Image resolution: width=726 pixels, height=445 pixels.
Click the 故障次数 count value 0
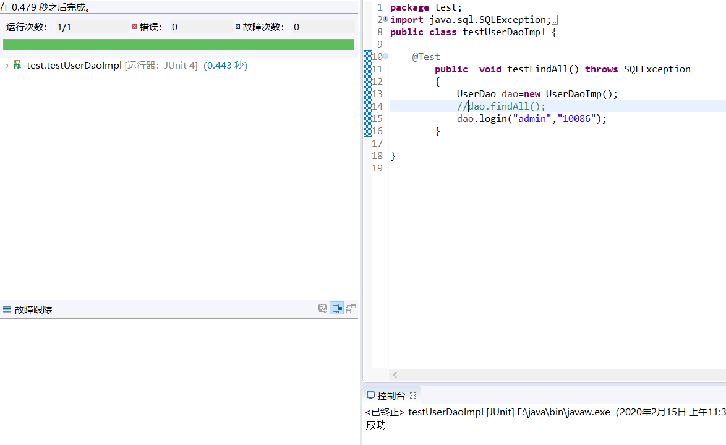[x=296, y=27]
